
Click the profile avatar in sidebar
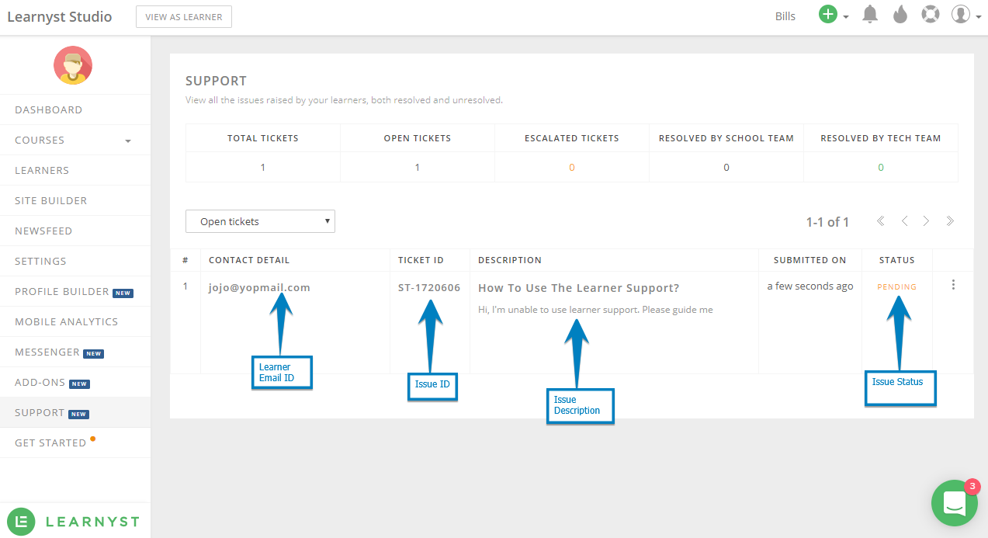click(73, 65)
